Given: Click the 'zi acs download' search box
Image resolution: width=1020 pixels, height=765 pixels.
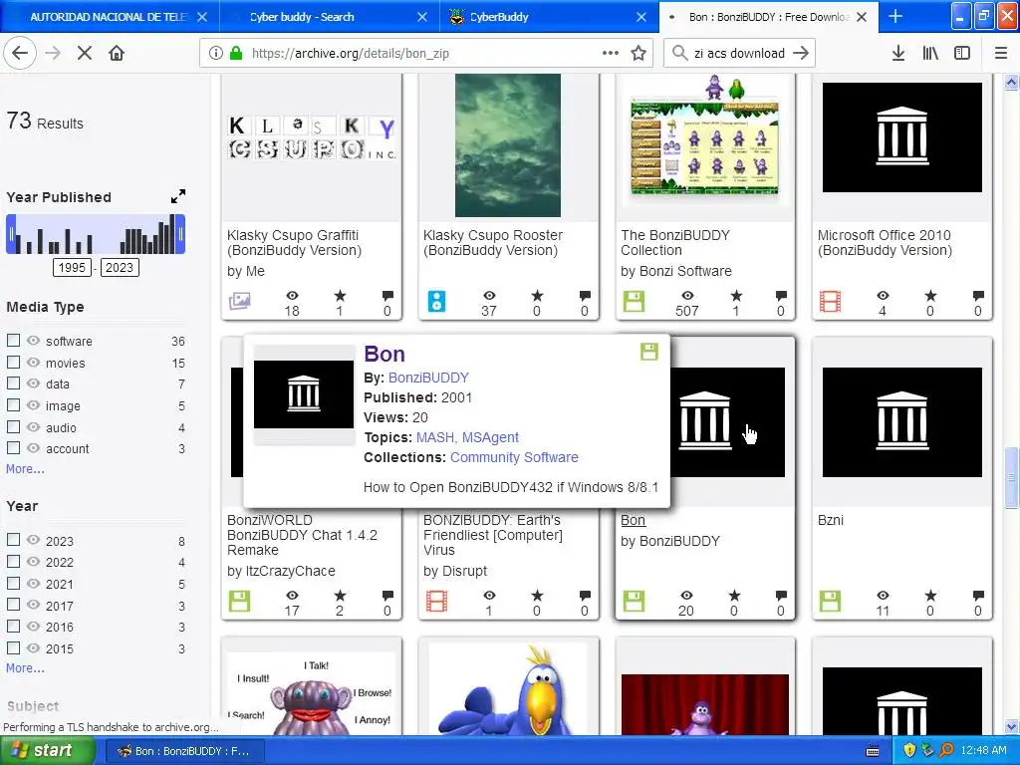Looking at the screenshot, I should coord(740,54).
